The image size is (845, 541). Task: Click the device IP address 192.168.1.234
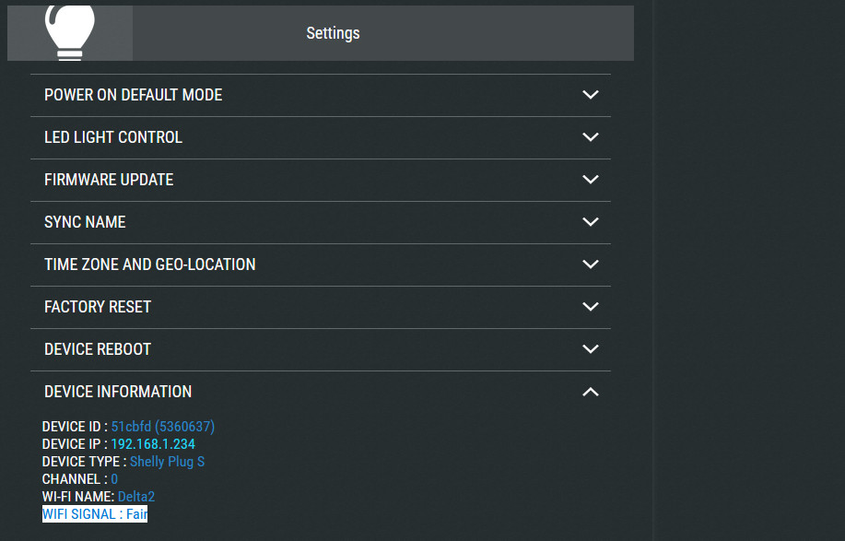coord(153,444)
